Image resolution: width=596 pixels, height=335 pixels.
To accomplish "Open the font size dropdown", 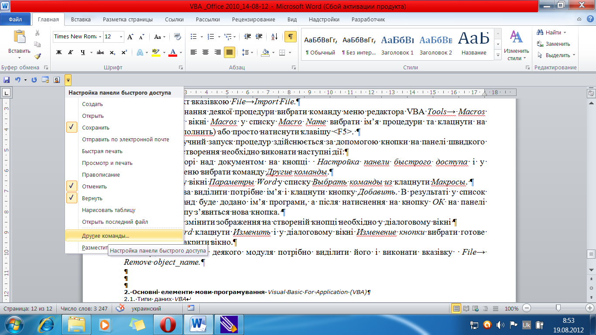I will (121, 37).
